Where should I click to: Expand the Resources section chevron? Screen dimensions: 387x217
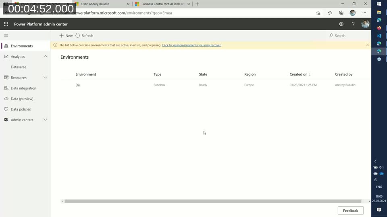coord(46,78)
